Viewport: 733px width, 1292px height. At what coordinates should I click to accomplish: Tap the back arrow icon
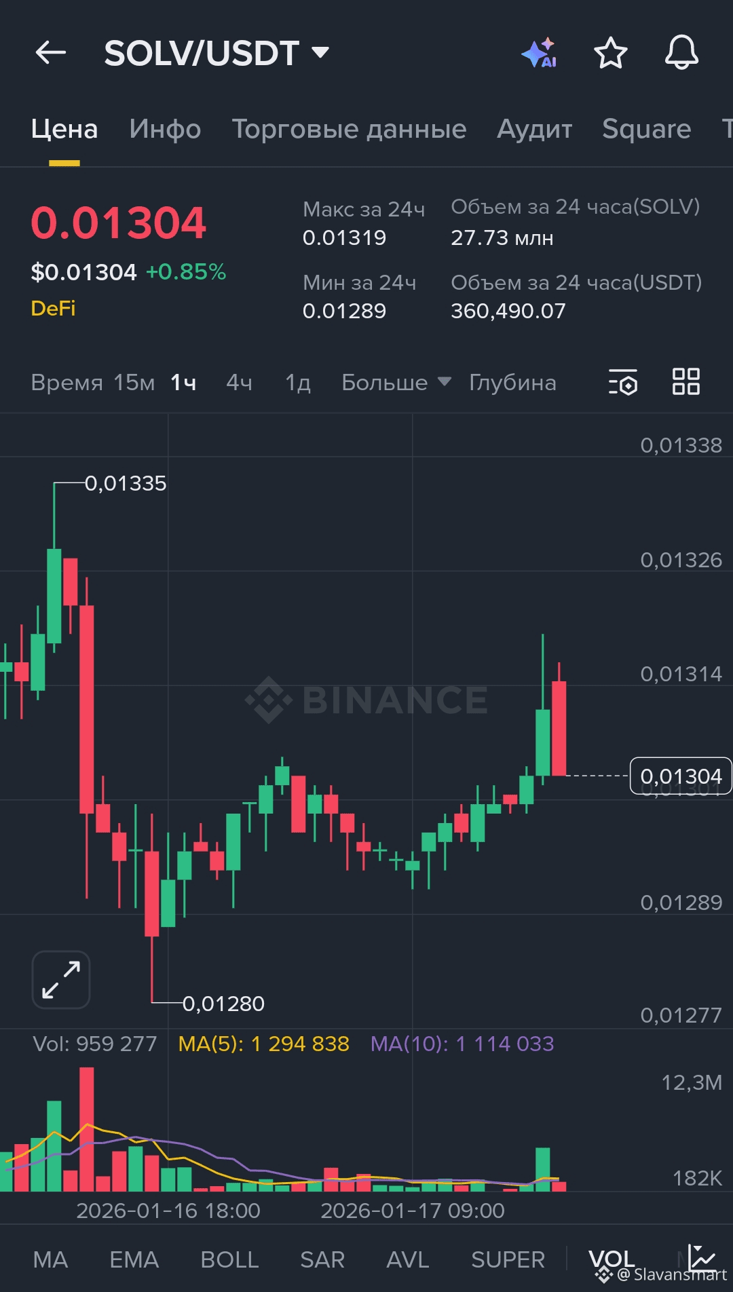pos(51,52)
